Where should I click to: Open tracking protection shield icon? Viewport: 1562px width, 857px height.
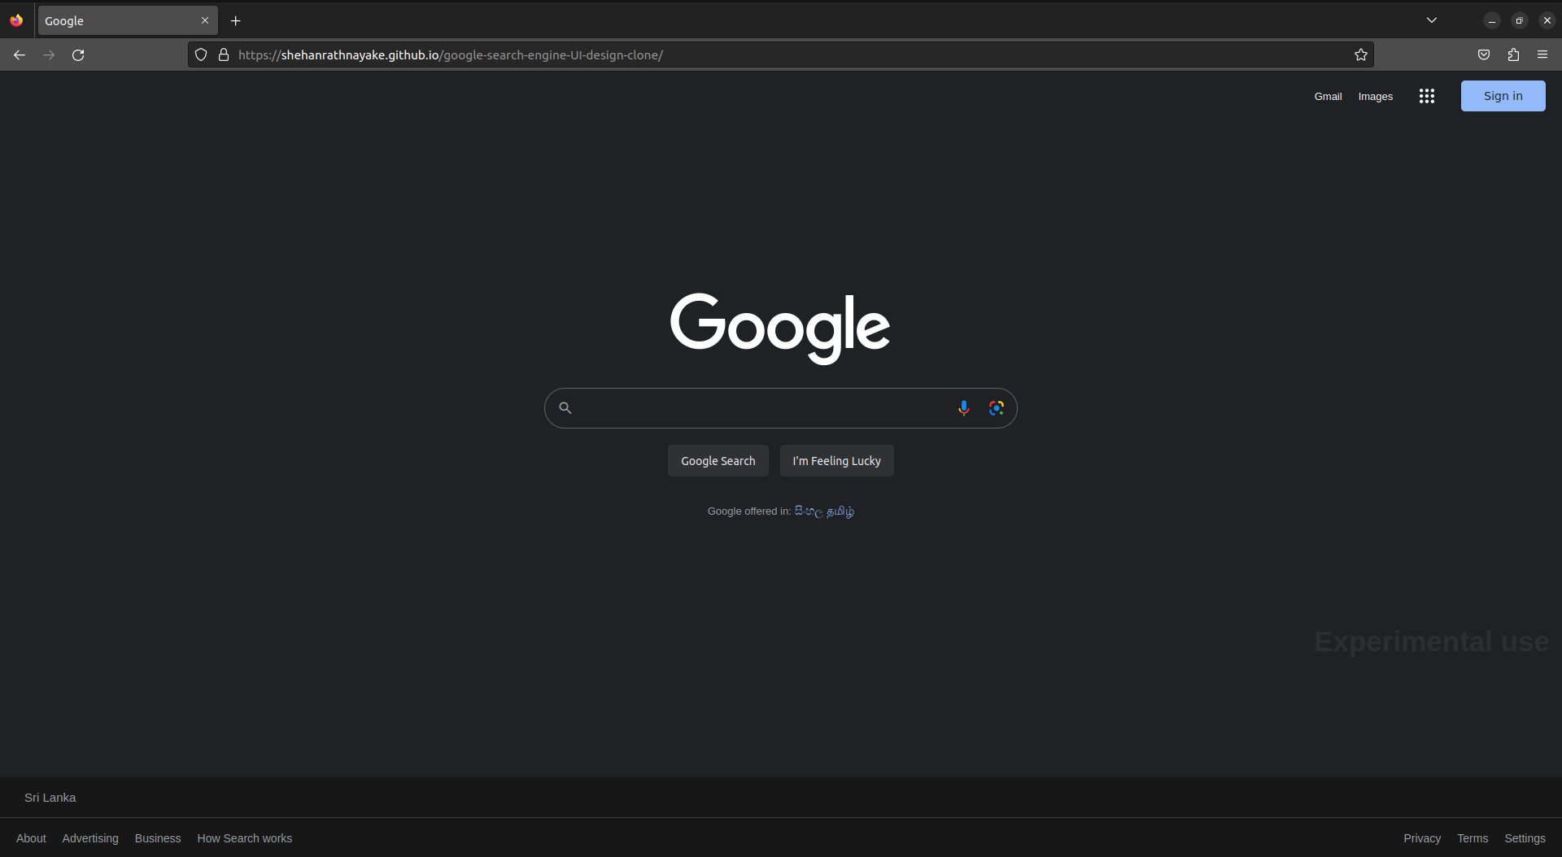point(201,55)
